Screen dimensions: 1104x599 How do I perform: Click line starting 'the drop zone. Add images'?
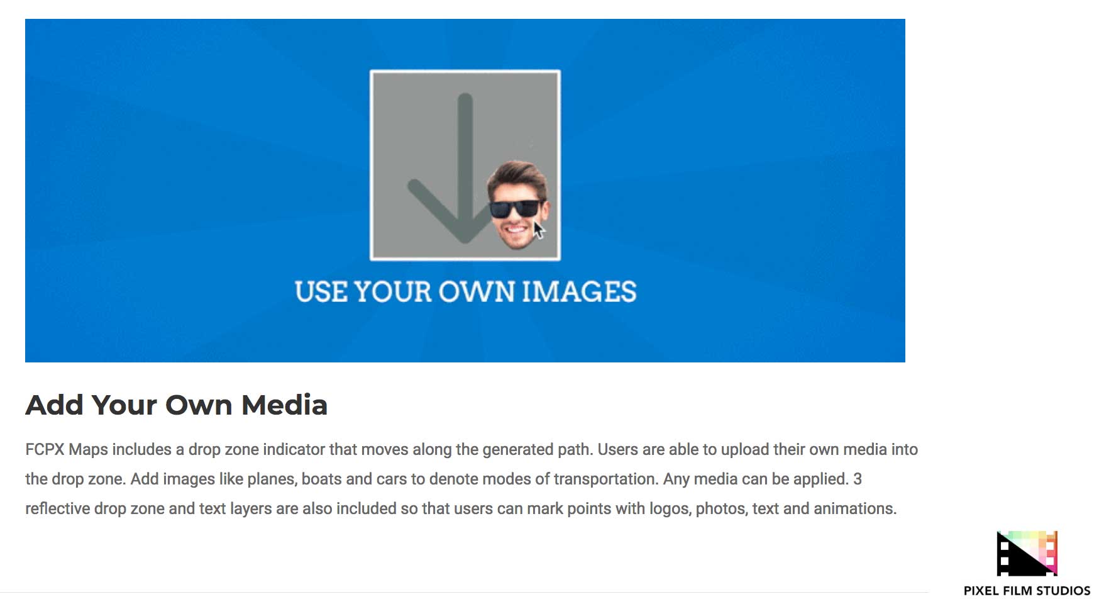(443, 479)
